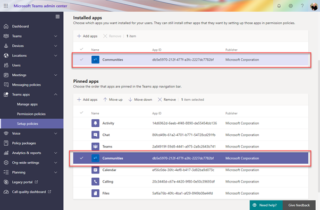Click the Messaging policies icon
The image size is (320, 210).
pyautogui.click(x=6, y=84)
